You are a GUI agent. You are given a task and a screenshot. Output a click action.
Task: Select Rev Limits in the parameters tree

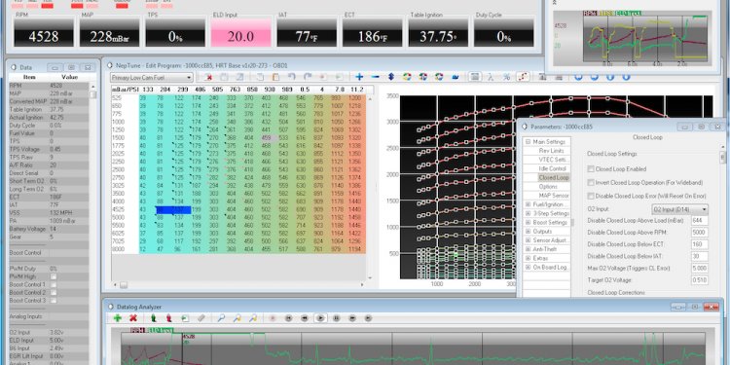[552, 151]
